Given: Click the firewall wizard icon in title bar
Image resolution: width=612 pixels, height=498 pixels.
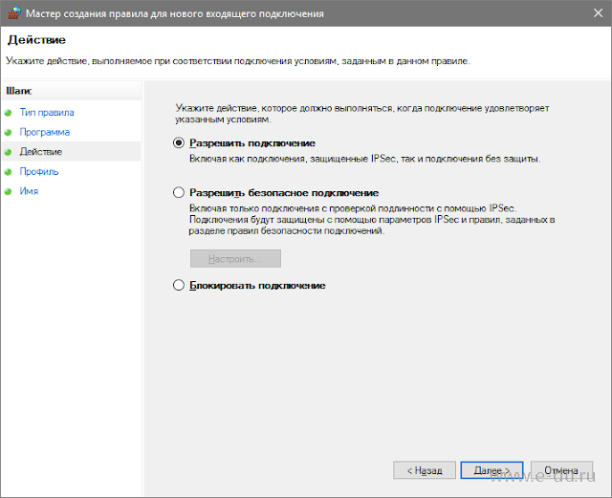Looking at the screenshot, I should pyautogui.click(x=14, y=13).
